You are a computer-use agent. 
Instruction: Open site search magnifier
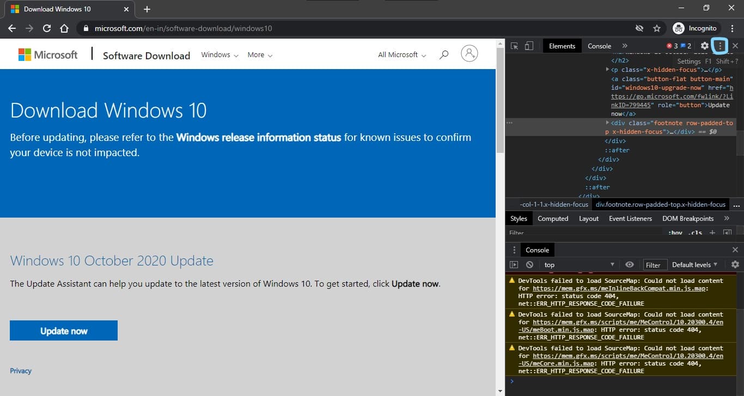point(444,54)
